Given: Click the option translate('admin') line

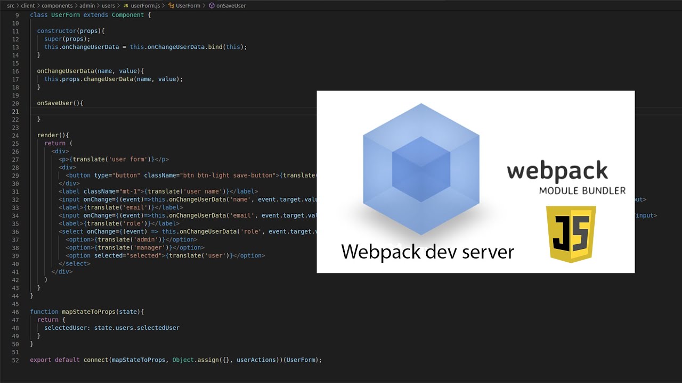Looking at the screenshot, I should coord(132,239).
